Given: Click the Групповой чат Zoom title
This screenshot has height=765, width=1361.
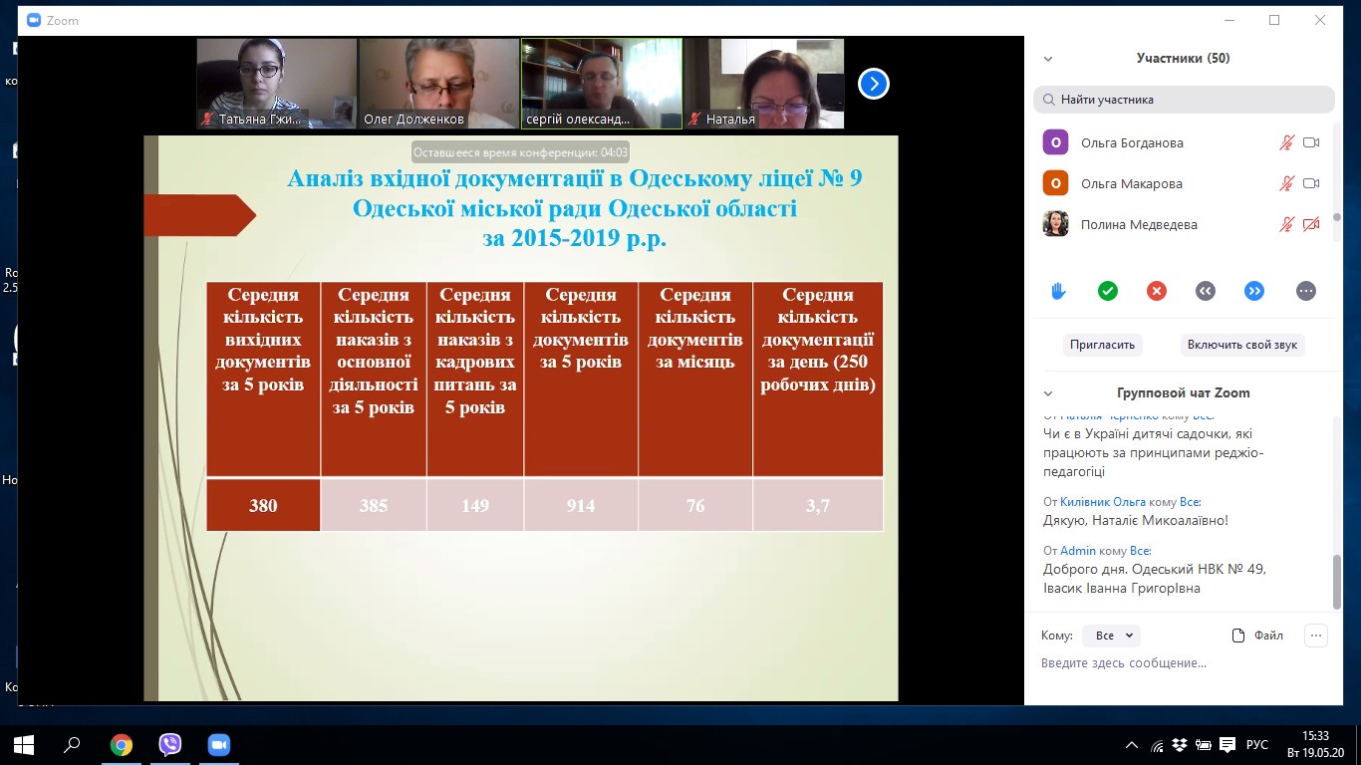Looking at the screenshot, I should 1184,393.
